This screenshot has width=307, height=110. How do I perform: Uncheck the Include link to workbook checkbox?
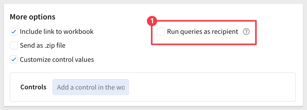point(14,32)
